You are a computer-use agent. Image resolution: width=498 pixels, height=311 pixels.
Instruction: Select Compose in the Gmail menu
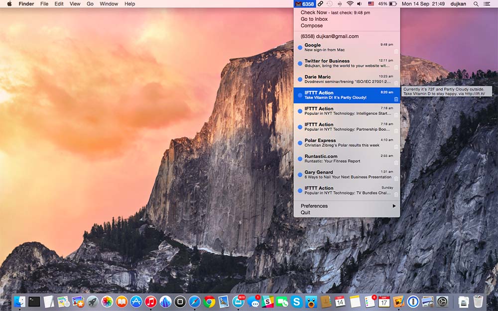(x=312, y=26)
